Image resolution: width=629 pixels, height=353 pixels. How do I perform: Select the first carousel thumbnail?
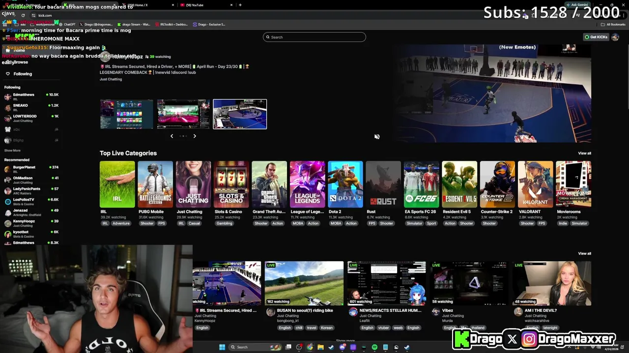click(x=127, y=114)
